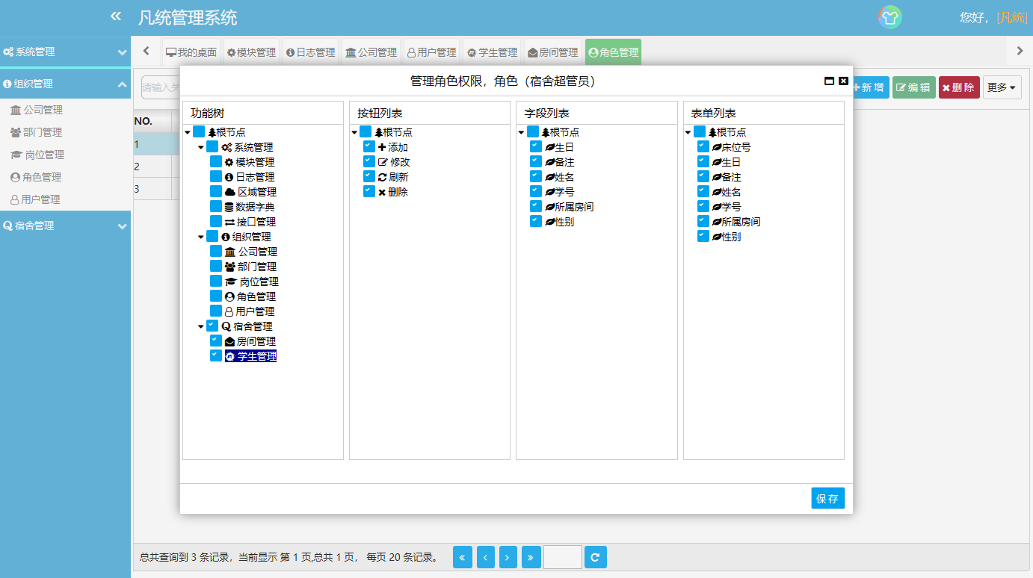The width and height of the screenshot is (1033, 578).
Task: Uncheck the 学生管理 checkbox in function tree
Action: [216, 355]
